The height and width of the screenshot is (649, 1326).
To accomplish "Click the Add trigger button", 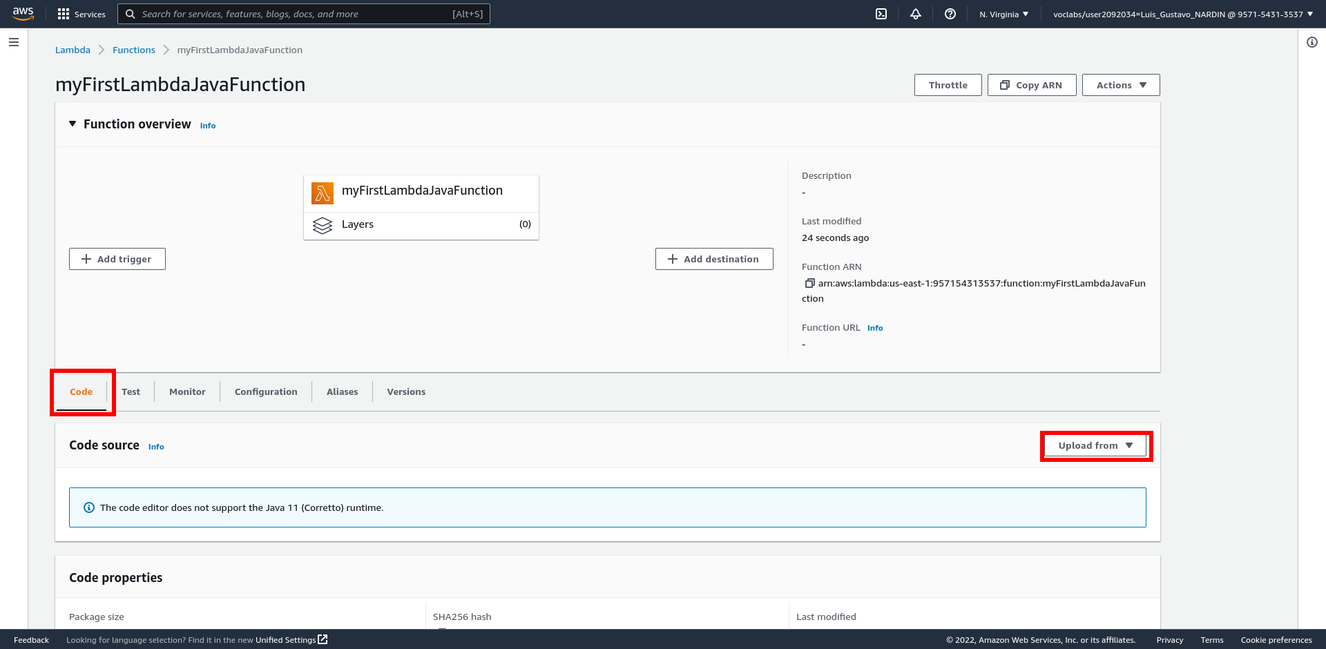I will click(117, 259).
